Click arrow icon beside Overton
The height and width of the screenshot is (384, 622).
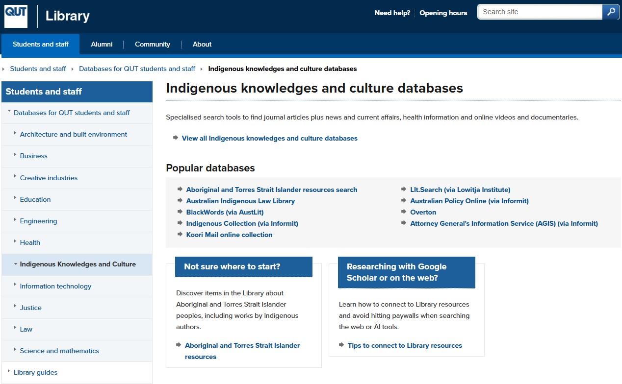404,212
